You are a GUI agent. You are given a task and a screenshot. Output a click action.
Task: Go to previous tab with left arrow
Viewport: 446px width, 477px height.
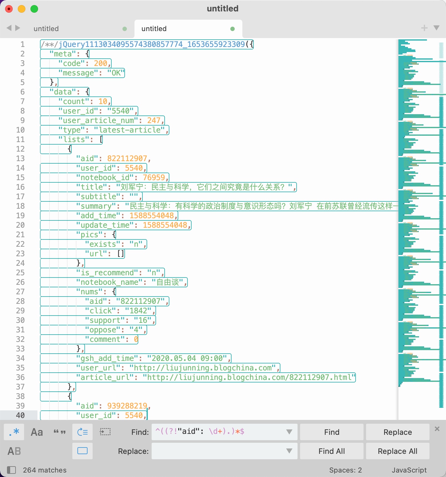9,28
